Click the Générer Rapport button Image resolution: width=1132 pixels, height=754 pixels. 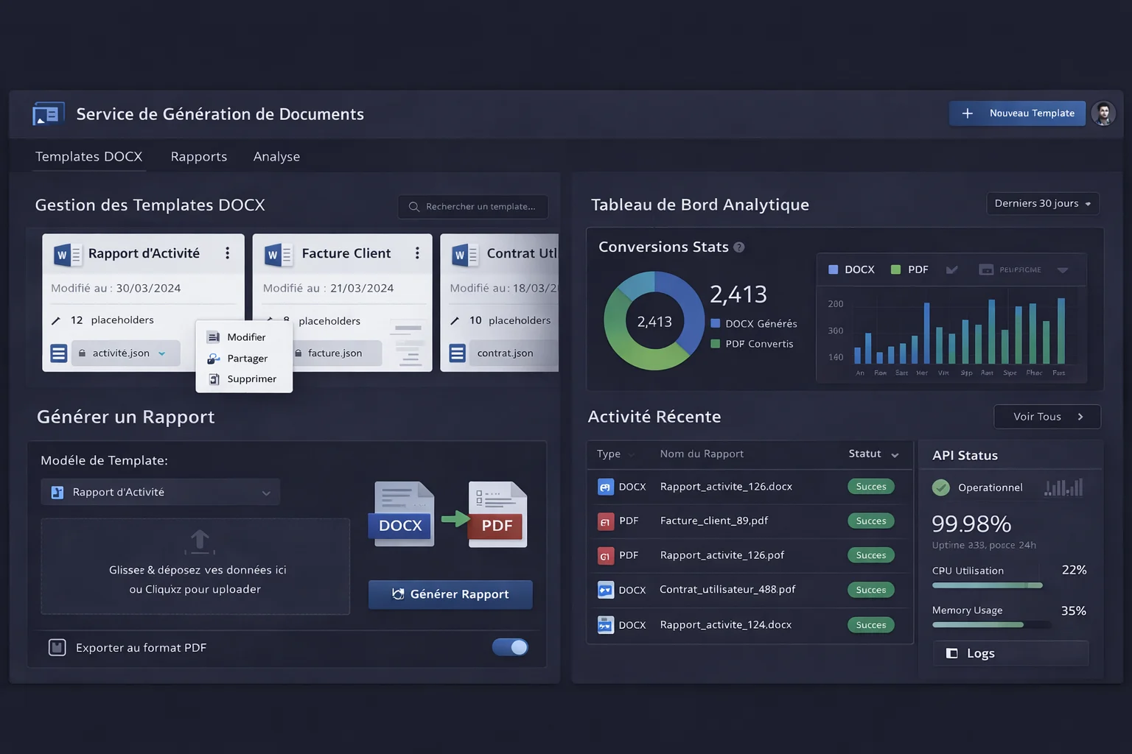pos(450,594)
